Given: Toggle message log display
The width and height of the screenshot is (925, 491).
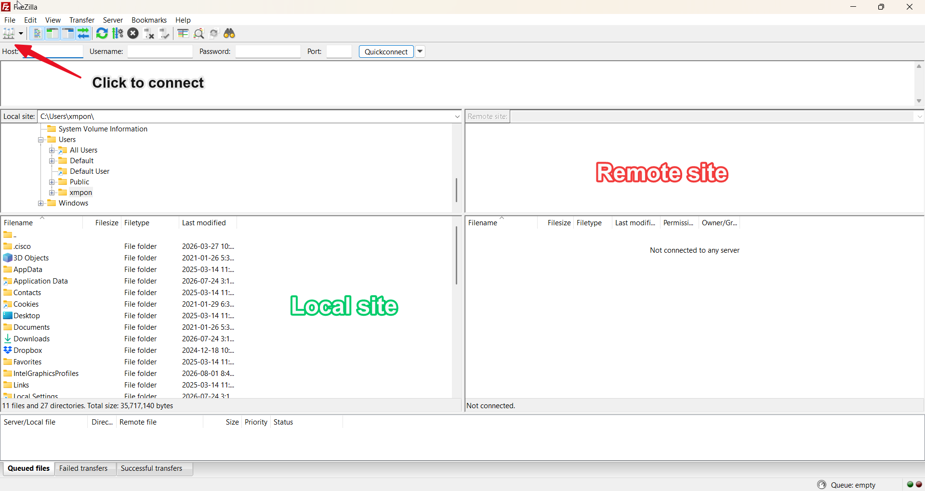Looking at the screenshot, I should click(x=37, y=33).
